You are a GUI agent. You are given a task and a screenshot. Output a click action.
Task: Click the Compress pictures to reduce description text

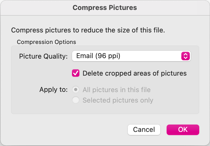tap(88, 30)
